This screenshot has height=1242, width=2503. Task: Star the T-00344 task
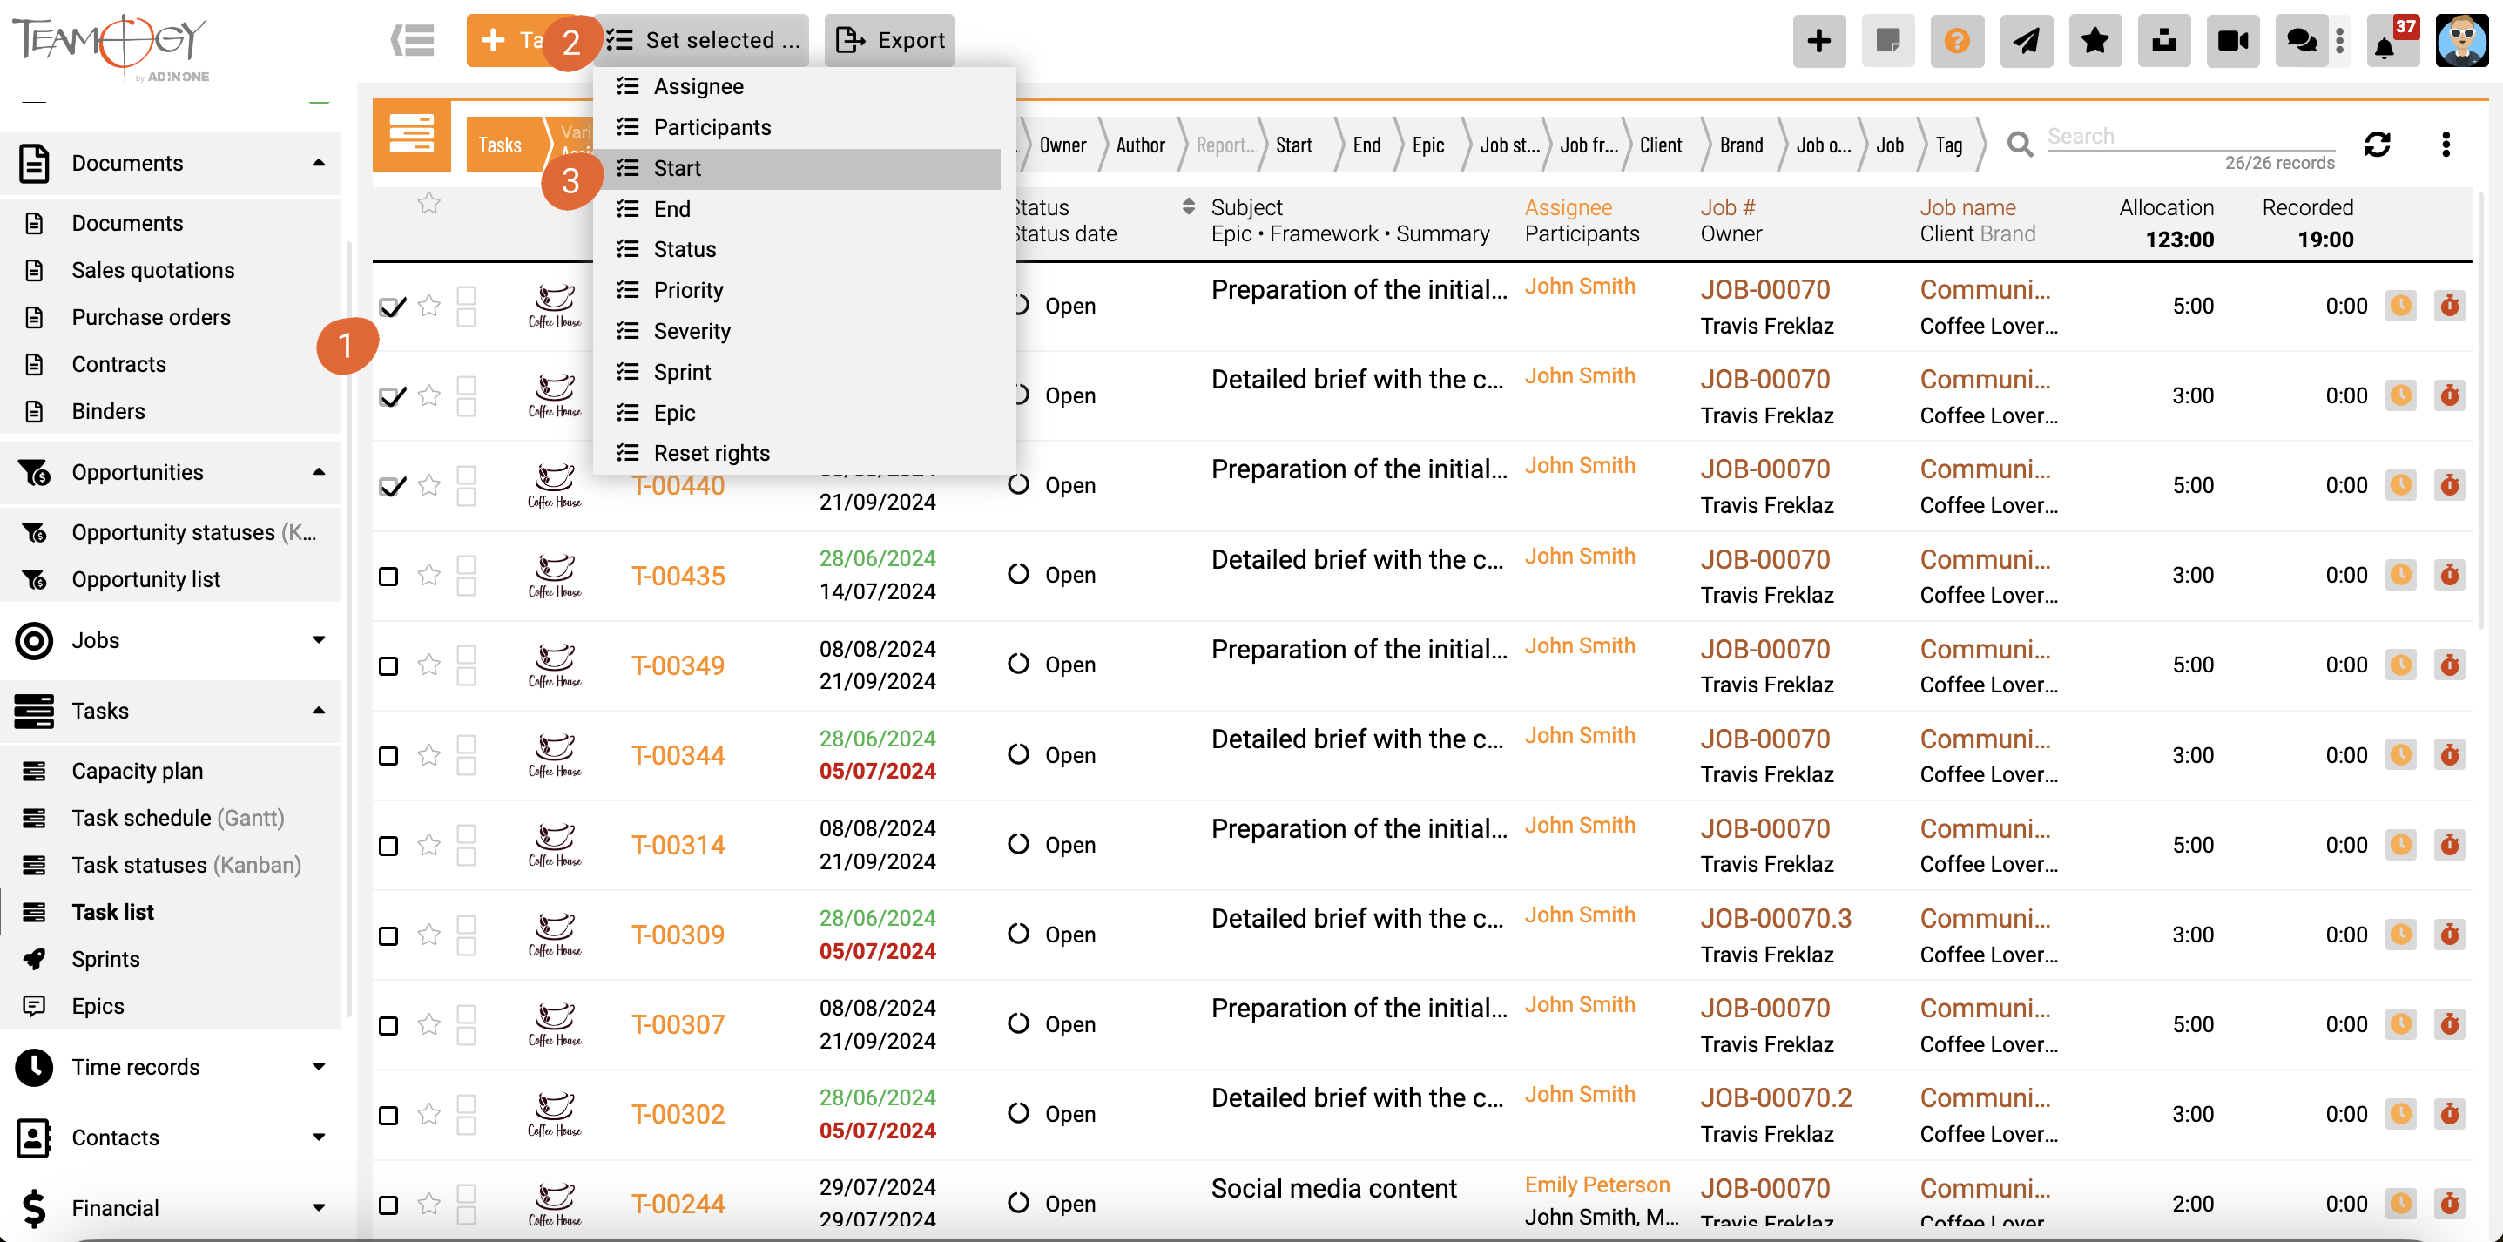(x=428, y=755)
